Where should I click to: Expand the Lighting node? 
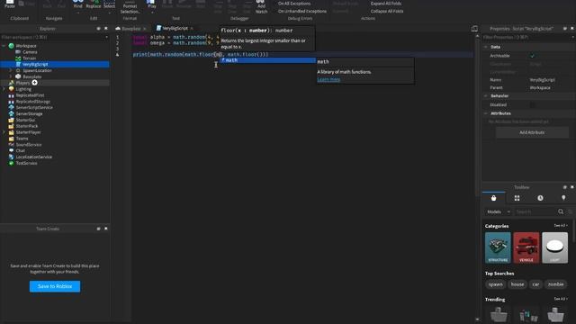pos(4,89)
